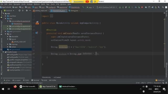Open the Terminal tool window

click(35, 80)
